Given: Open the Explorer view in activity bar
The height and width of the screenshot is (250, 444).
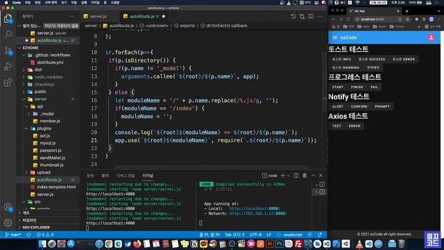Looking at the screenshot, I should pyautogui.click(x=8, y=19).
